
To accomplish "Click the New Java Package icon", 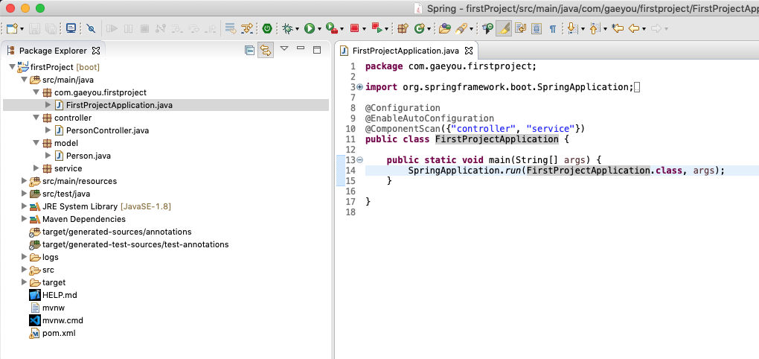I will [x=403, y=29].
